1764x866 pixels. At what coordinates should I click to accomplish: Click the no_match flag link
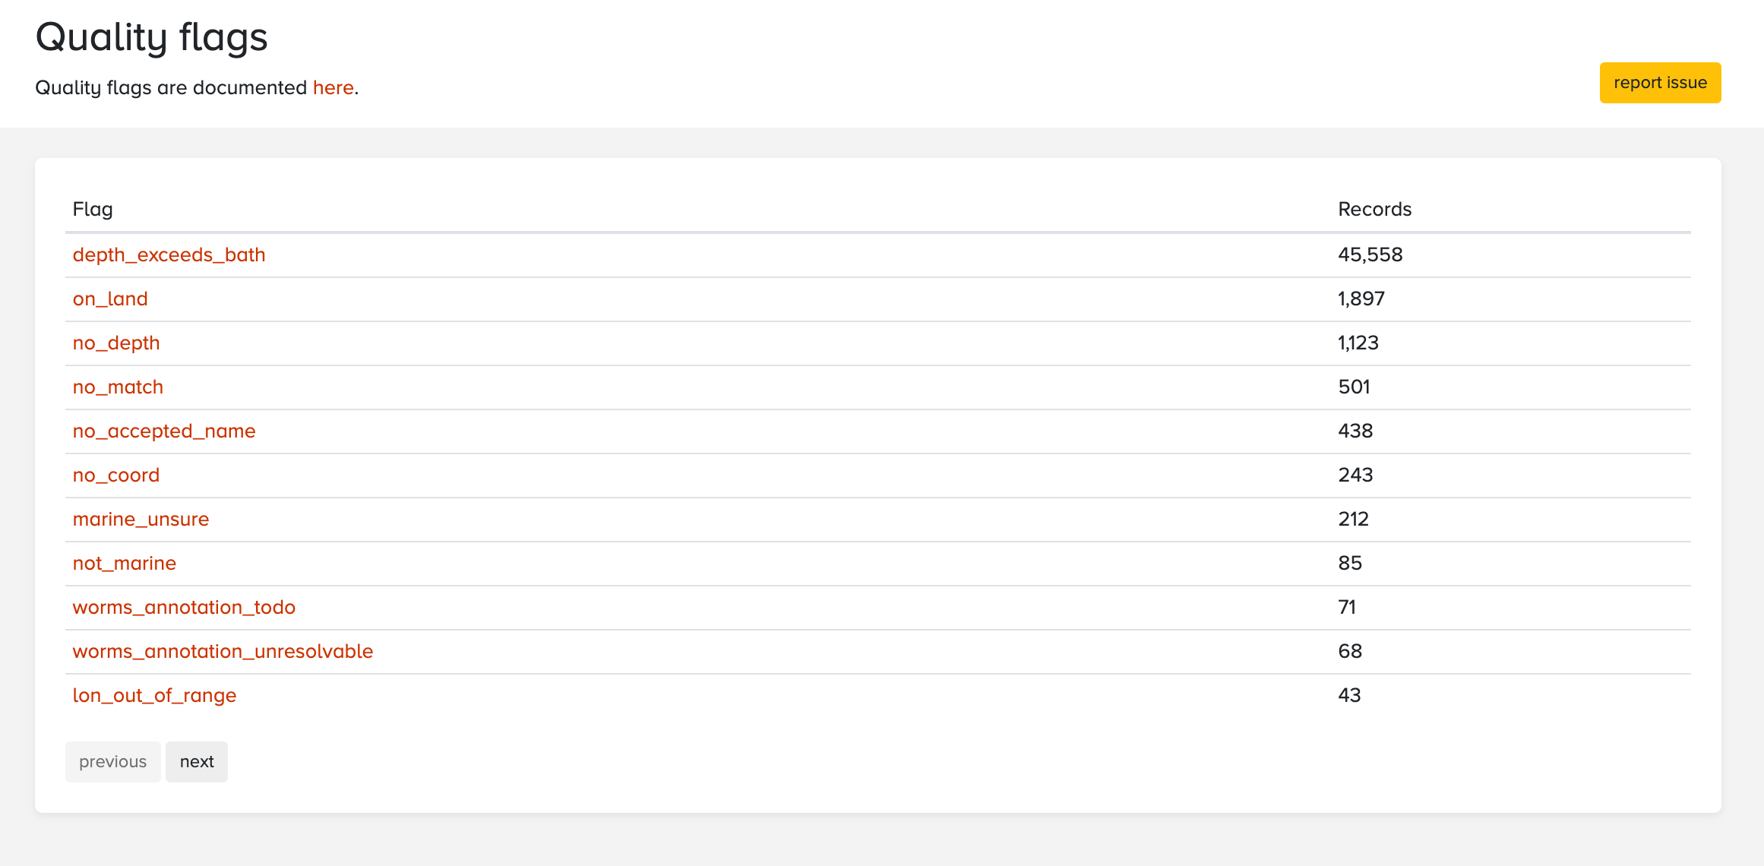(x=118, y=387)
